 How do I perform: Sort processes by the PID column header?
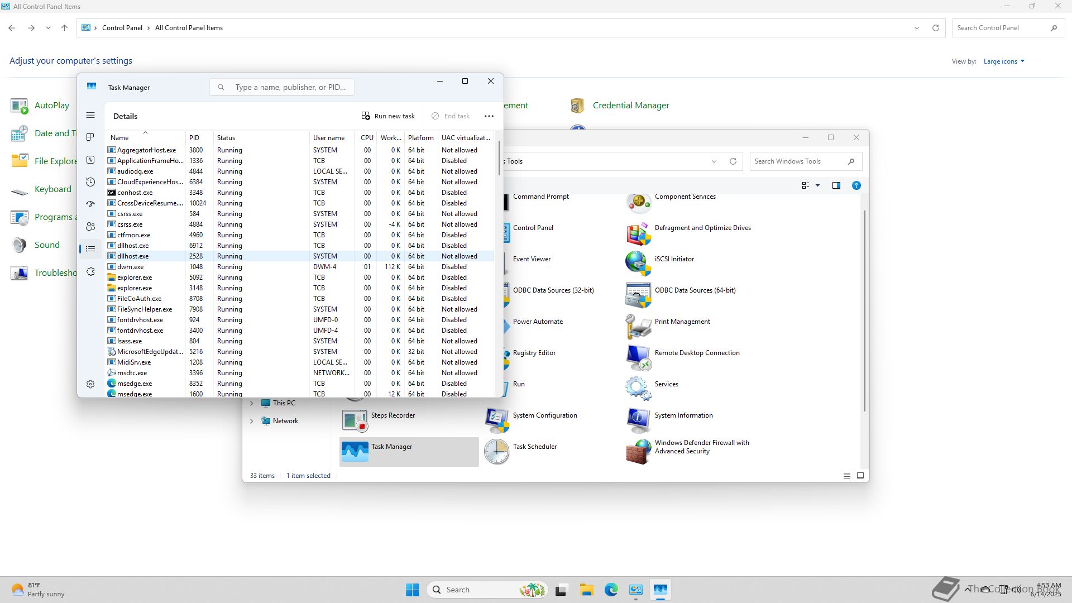pos(194,138)
